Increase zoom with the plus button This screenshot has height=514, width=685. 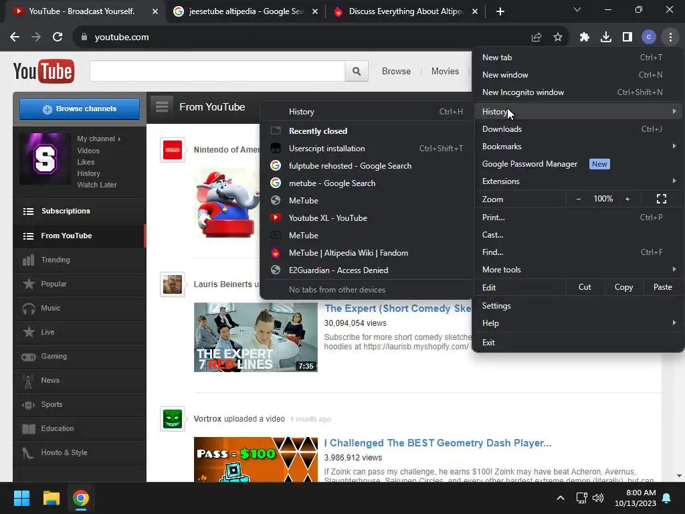(627, 199)
